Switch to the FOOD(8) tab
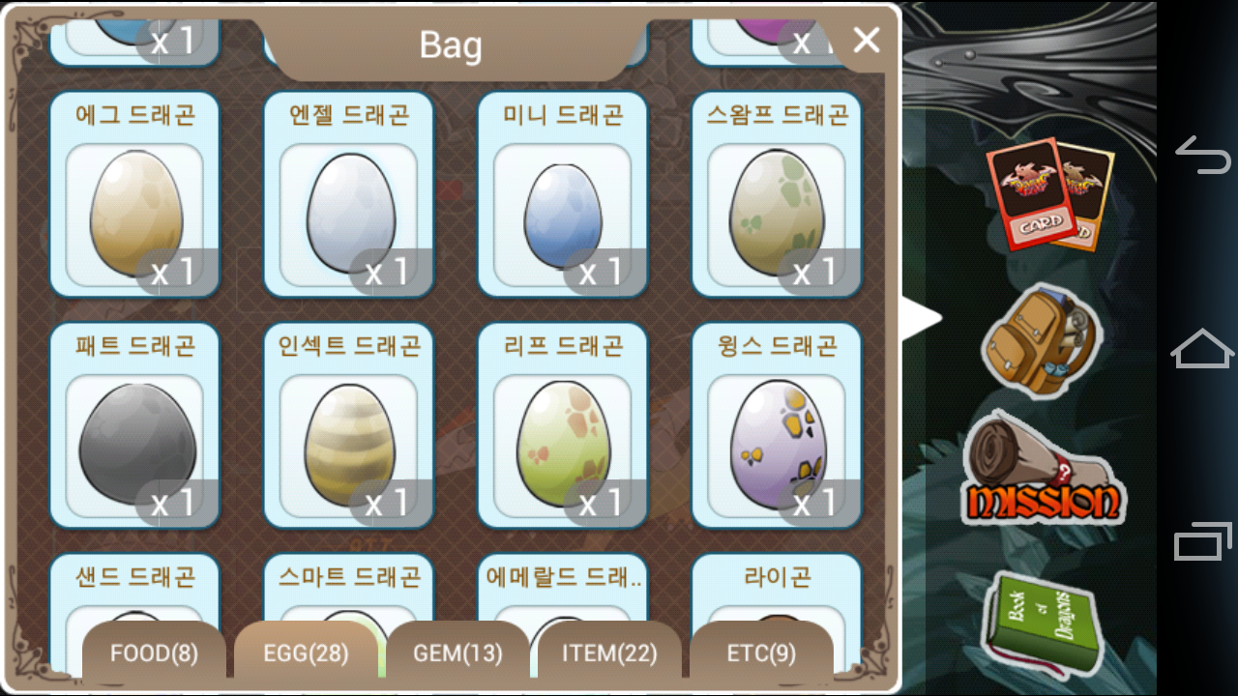1238x696 pixels. tap(154, 653)
